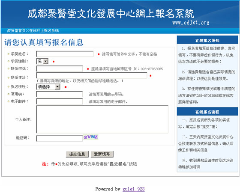
Task: Click the 在线网上报名系统 breadcrumb text
Action: pos(44,30)
